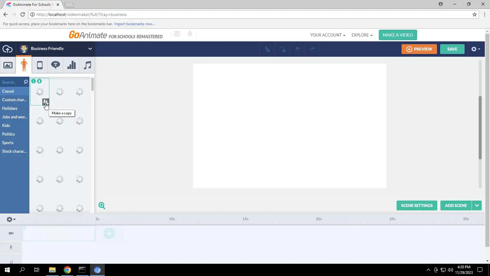Open the timeline settings gear dropdown
Screen dimensions: 490x276
pyautogui.click(x=11, y=219)
